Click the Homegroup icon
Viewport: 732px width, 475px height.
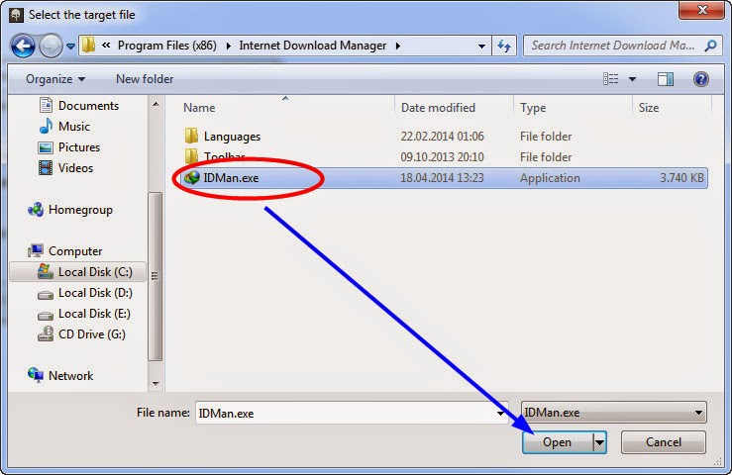pyautogui.click(x=36, y=210)
